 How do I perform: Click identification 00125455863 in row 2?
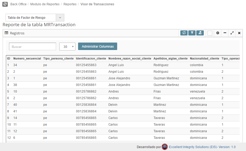(86, 72)
